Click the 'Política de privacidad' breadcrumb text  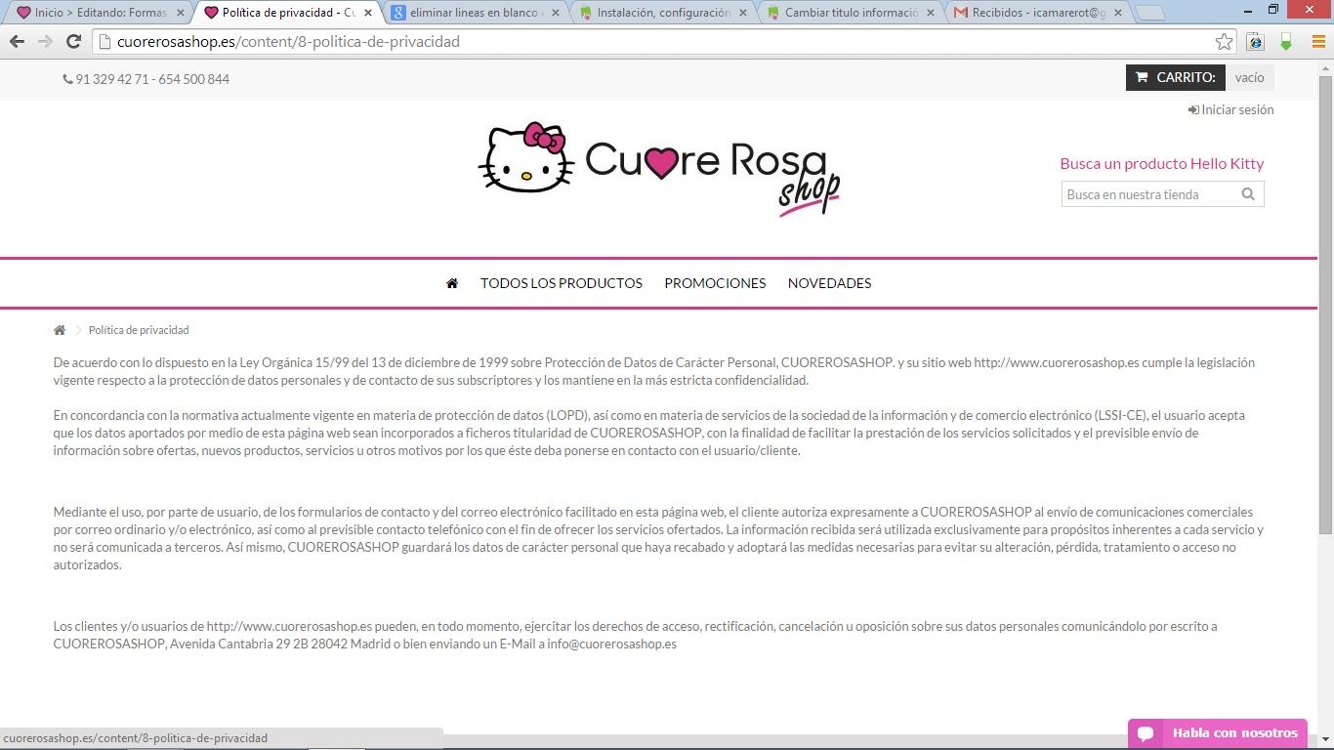[139, 330]
